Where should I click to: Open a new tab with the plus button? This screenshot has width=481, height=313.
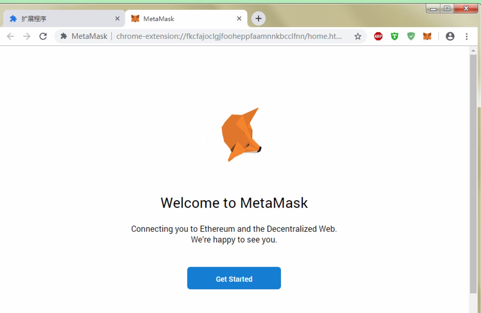[x=258, y=18]
